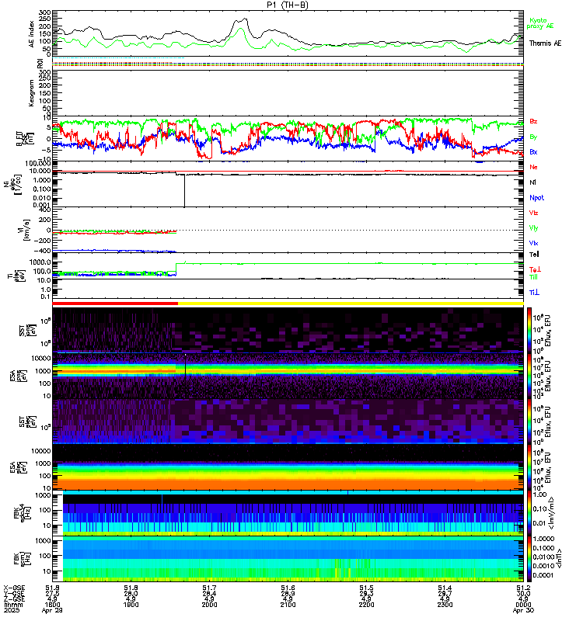Click the hhmm row label

13,605
